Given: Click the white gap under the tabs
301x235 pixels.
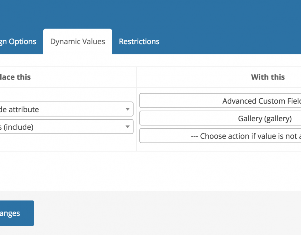Looking at the screenshot, I should (150, 60).
